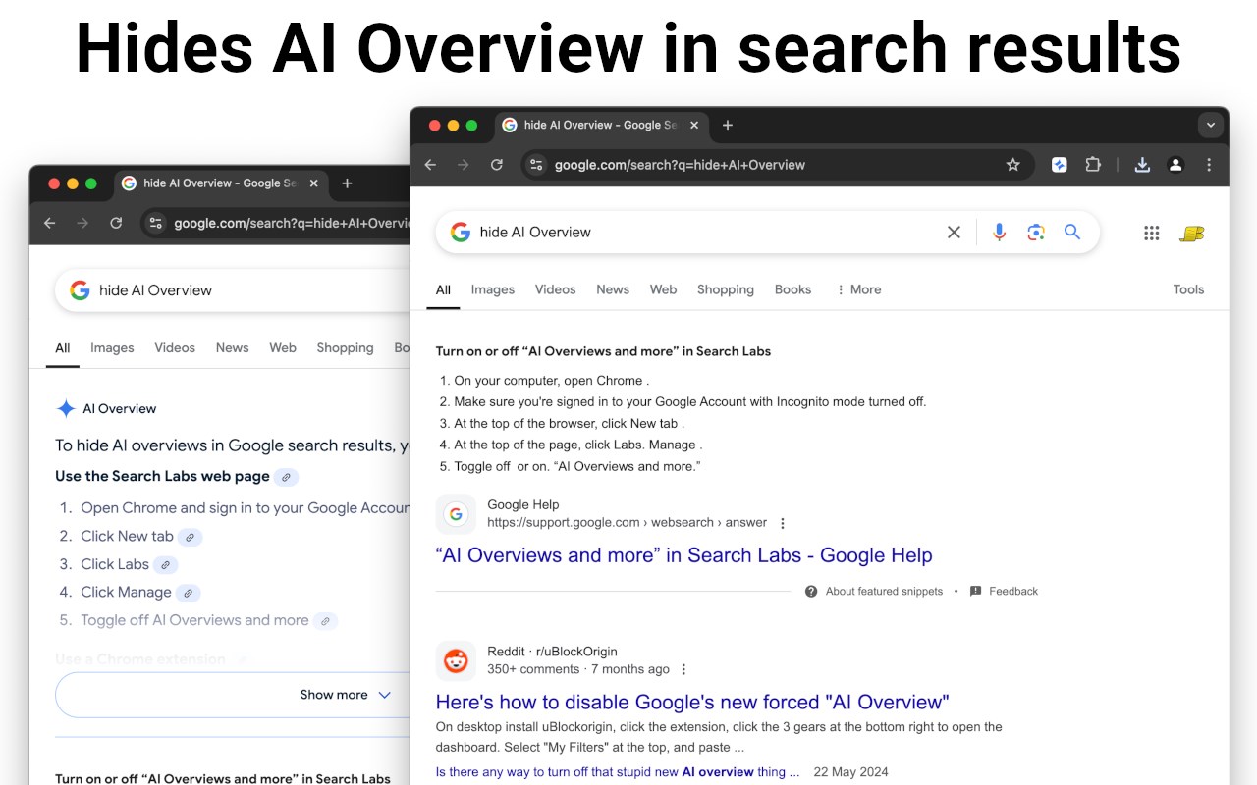Bookmark page with star icon
This screenshot has width=1257, height=785.
[x=1013, y=165]
